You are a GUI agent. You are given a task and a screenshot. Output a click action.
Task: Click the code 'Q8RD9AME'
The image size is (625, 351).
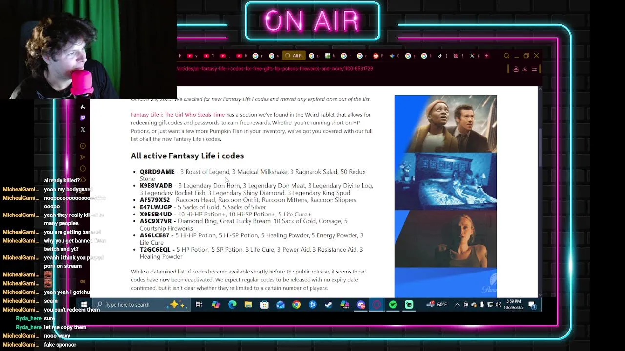coord(157,172)
